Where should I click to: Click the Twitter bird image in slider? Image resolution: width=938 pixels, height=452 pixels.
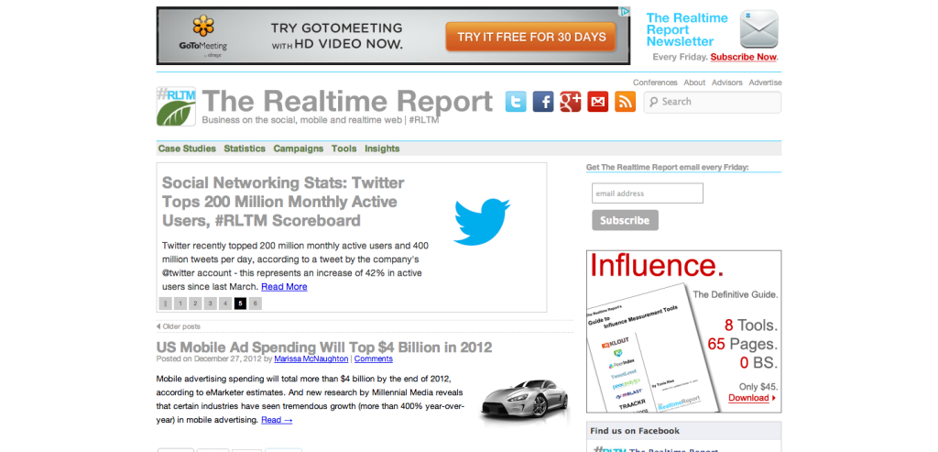(x=482, y=222)
